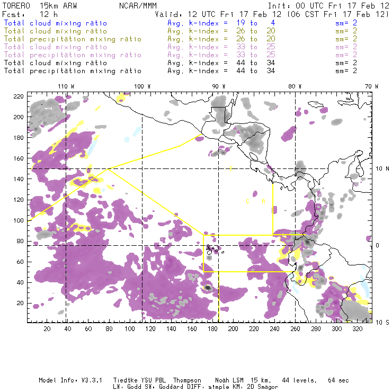392x392 pixels.
Task: Select the yellow 'R' marker on the map
Action: tap(263, 201)
